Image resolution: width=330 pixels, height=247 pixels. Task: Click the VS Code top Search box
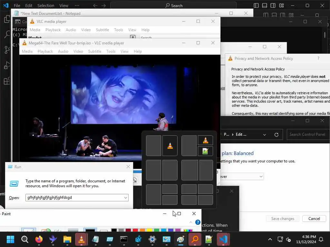[x=173, y=5]
